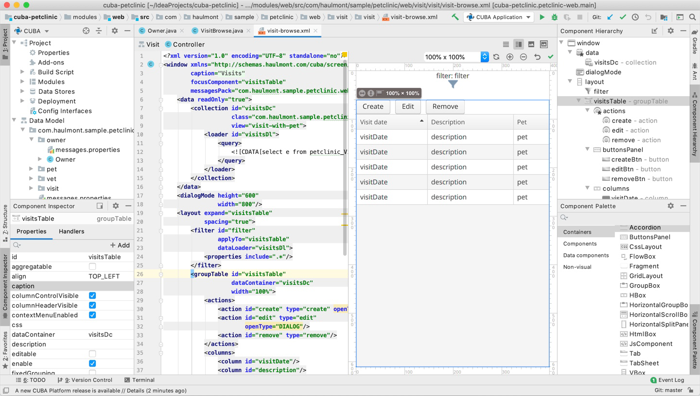Open the Project Structure icon in toolbar
700x396 pixels.
(664, 17)
